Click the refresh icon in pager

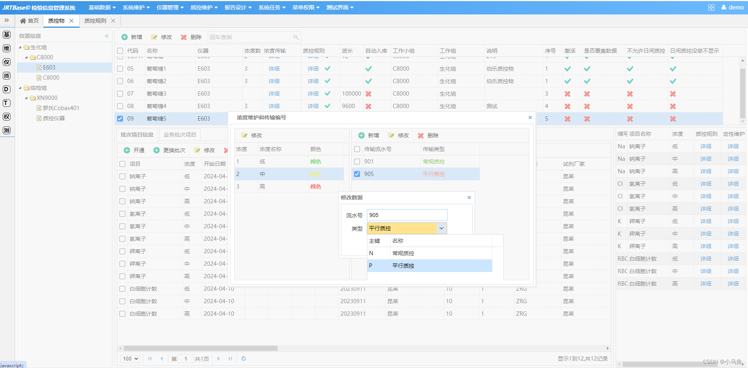(244, 359)
